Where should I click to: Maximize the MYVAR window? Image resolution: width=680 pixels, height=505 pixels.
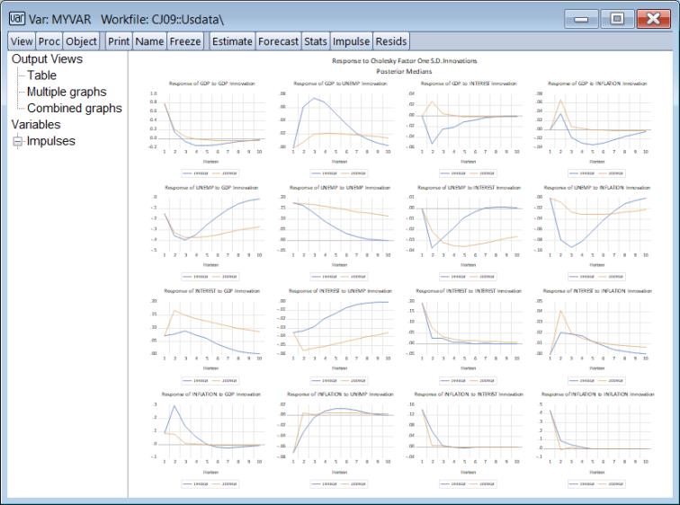click(617, 19)
